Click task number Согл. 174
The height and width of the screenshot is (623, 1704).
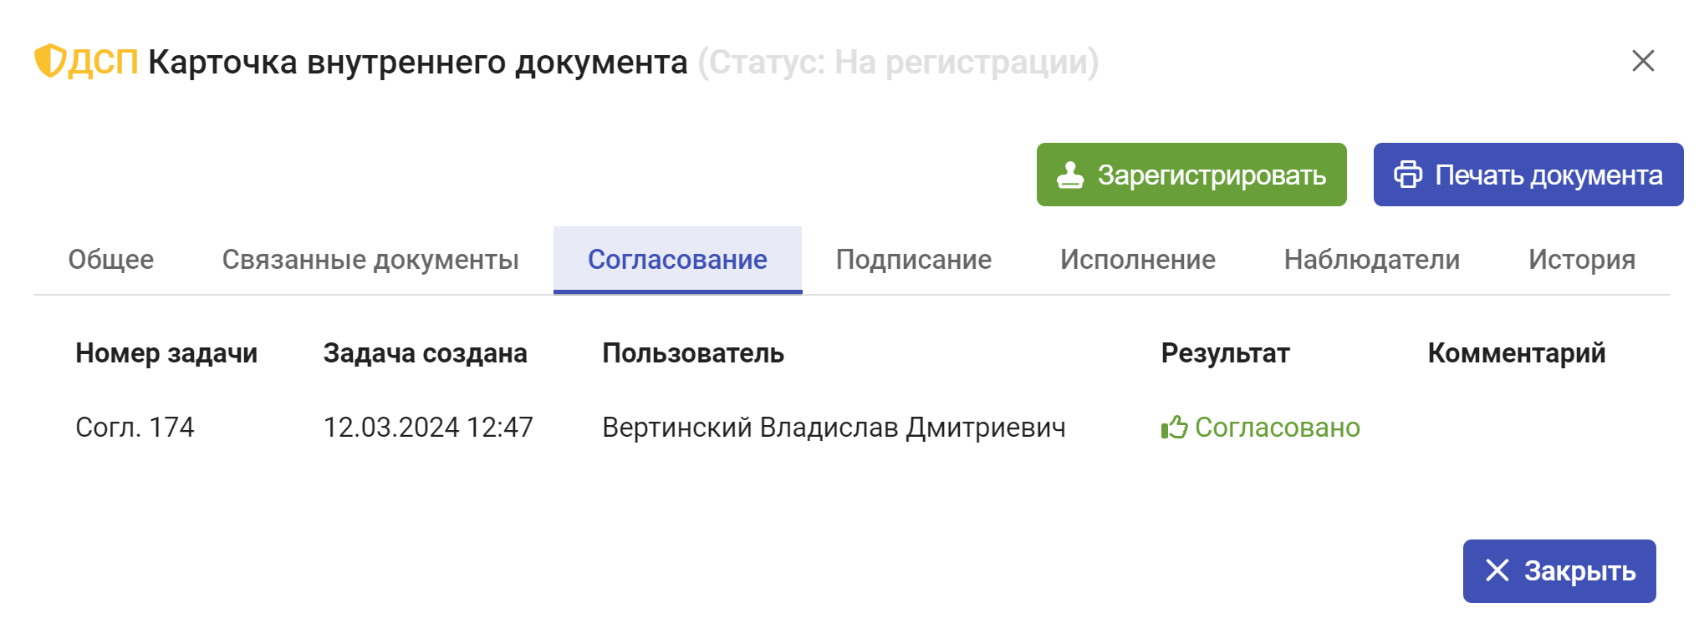[135, 428]
